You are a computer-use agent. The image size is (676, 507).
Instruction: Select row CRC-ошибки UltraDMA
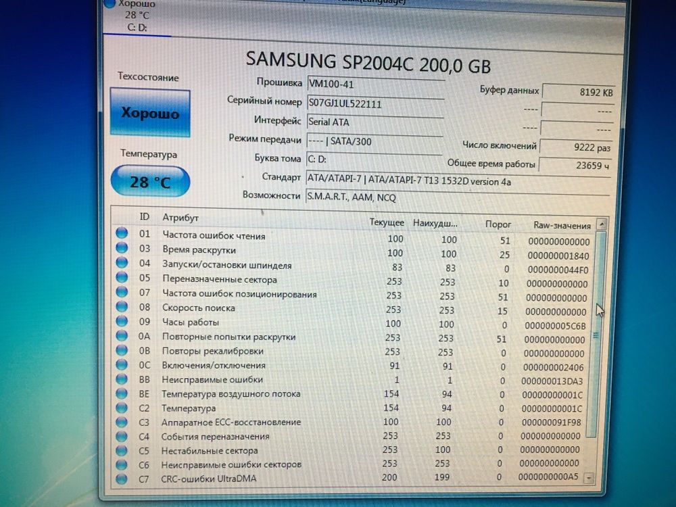pyautogui.click(x=349, y=478)
